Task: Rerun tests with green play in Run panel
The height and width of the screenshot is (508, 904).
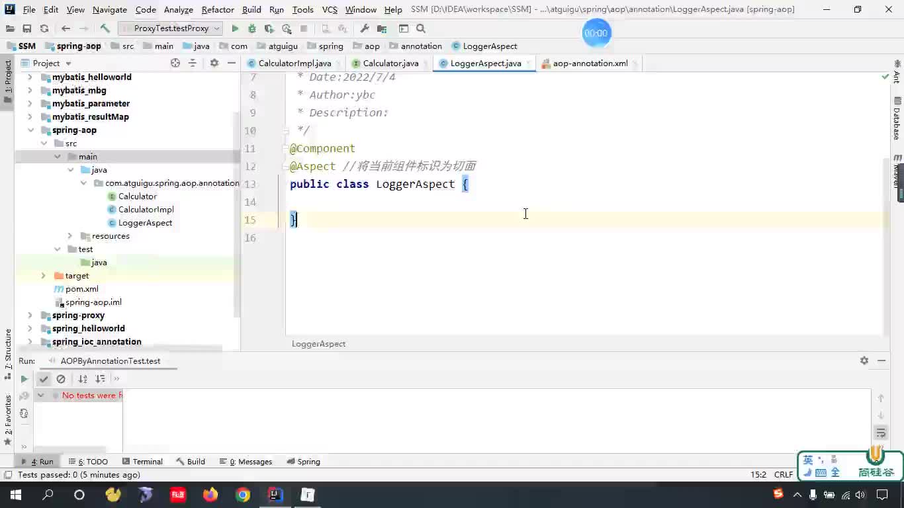Action: point(24,379)
